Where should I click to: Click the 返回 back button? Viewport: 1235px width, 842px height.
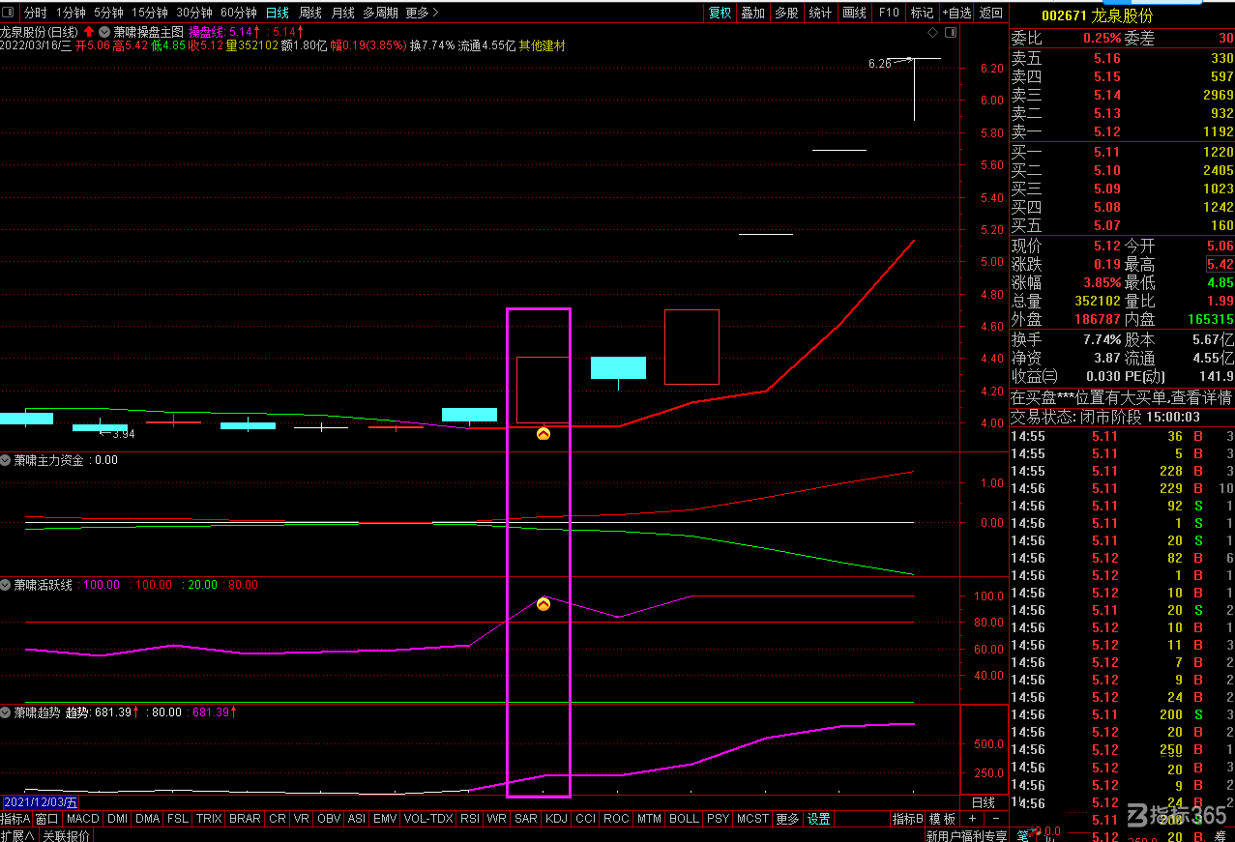click(990, 13)
